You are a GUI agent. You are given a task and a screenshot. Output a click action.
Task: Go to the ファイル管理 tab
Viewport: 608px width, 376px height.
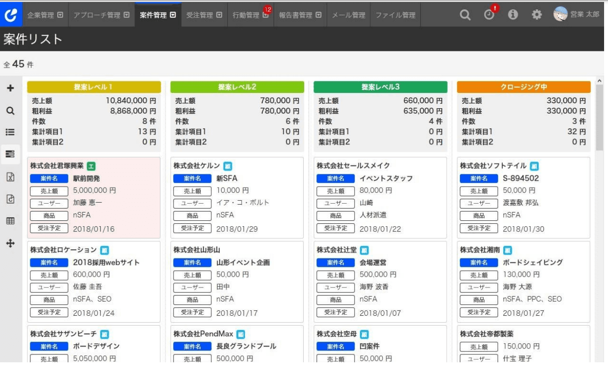click(x=395, y=15)
